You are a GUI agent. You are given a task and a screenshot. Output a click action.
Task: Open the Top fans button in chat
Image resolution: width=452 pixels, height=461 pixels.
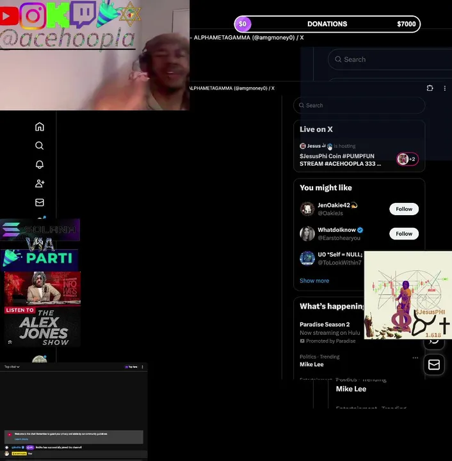[x=131, y=367]
